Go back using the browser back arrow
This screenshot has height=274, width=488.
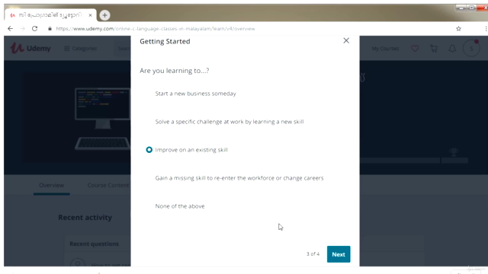[10, 29]
